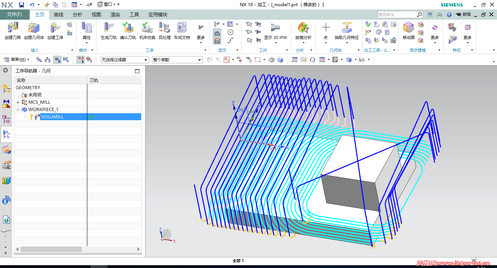The image size is (497, 268).
Task: Click the Find Command search field
Action: (397, 15)
